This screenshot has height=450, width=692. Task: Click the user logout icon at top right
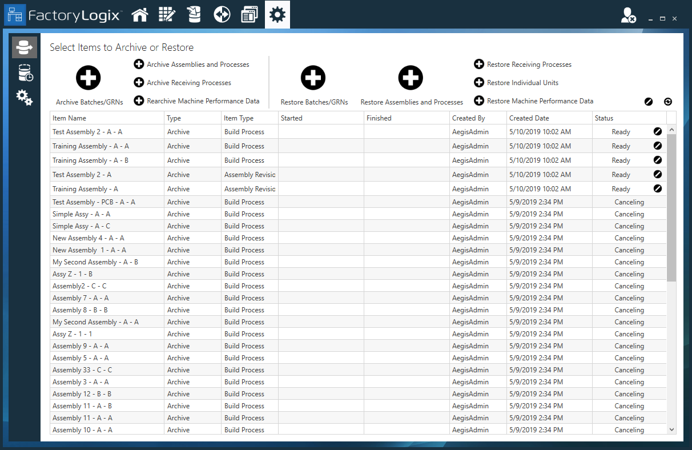click(629, 17)
